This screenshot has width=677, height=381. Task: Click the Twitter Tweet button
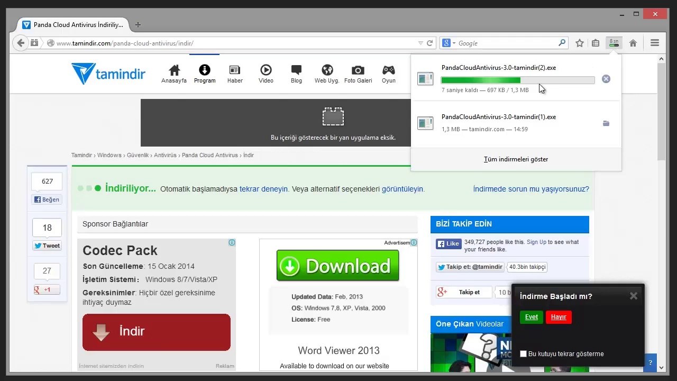pyautogui.click(x=47, y=246)
